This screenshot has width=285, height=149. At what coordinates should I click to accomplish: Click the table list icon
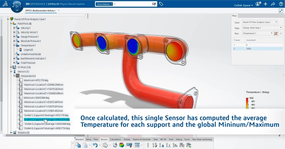coord(137,145)
